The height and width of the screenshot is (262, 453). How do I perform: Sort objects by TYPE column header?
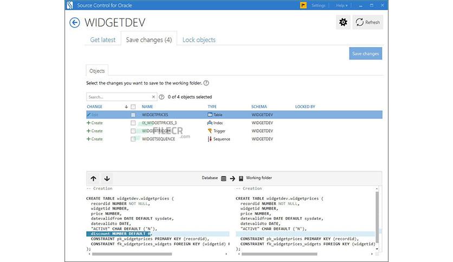pos(212,107)
